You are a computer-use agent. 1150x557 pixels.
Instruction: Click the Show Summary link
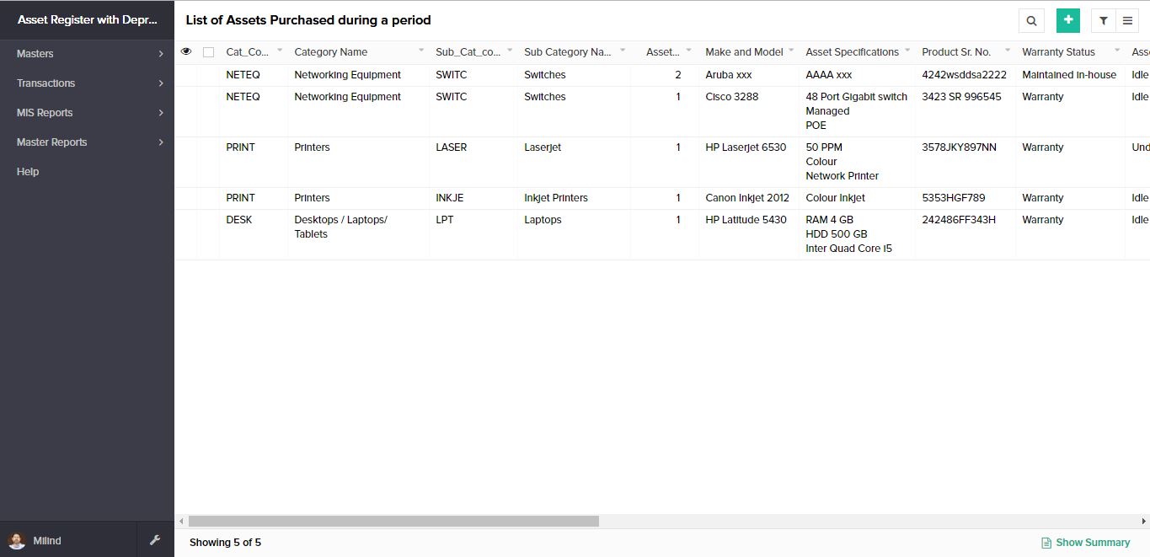(1091, 543)
